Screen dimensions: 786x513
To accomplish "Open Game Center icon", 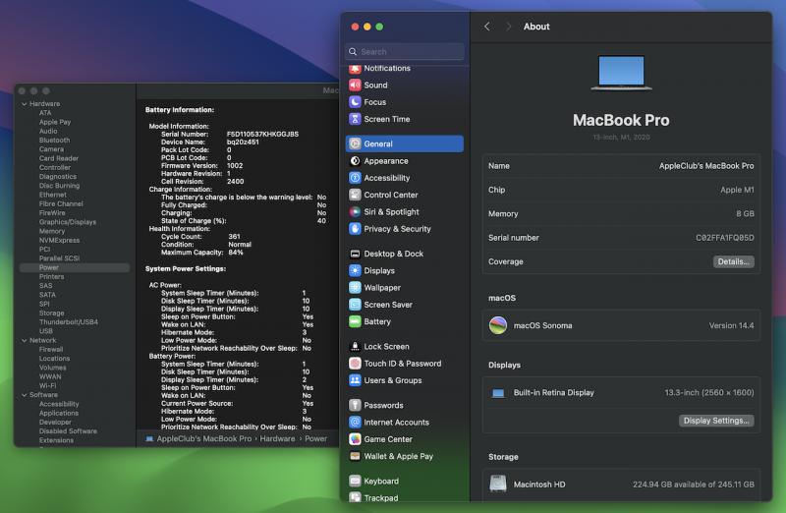I will click(355, 439).
